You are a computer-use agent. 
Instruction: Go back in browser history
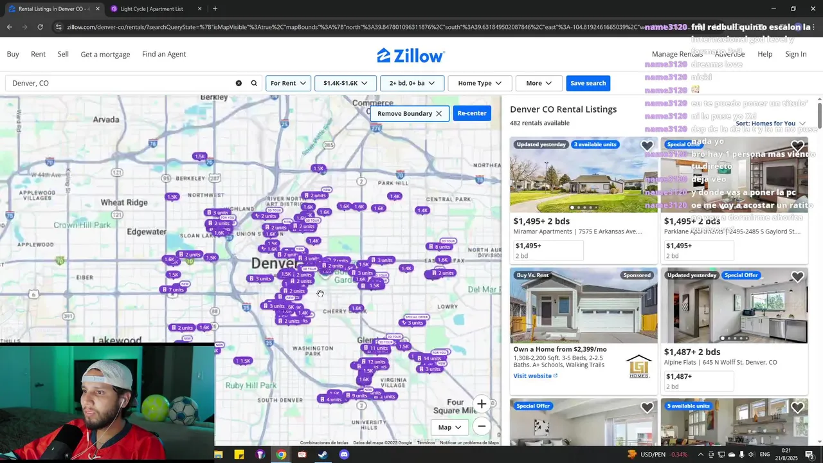9,27
